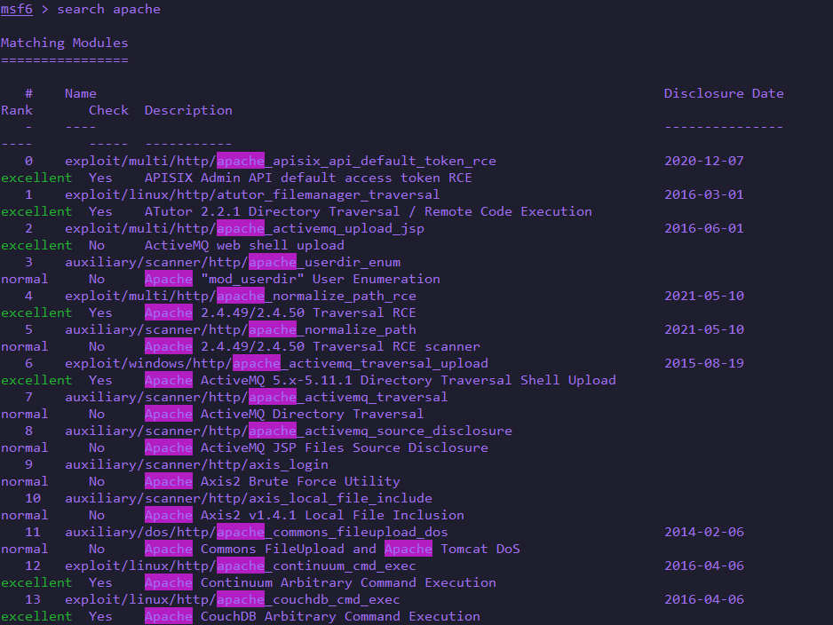Select module path apache_userdir_enum
This screenshot has height=625, width=833.
[x=233, y=262]
